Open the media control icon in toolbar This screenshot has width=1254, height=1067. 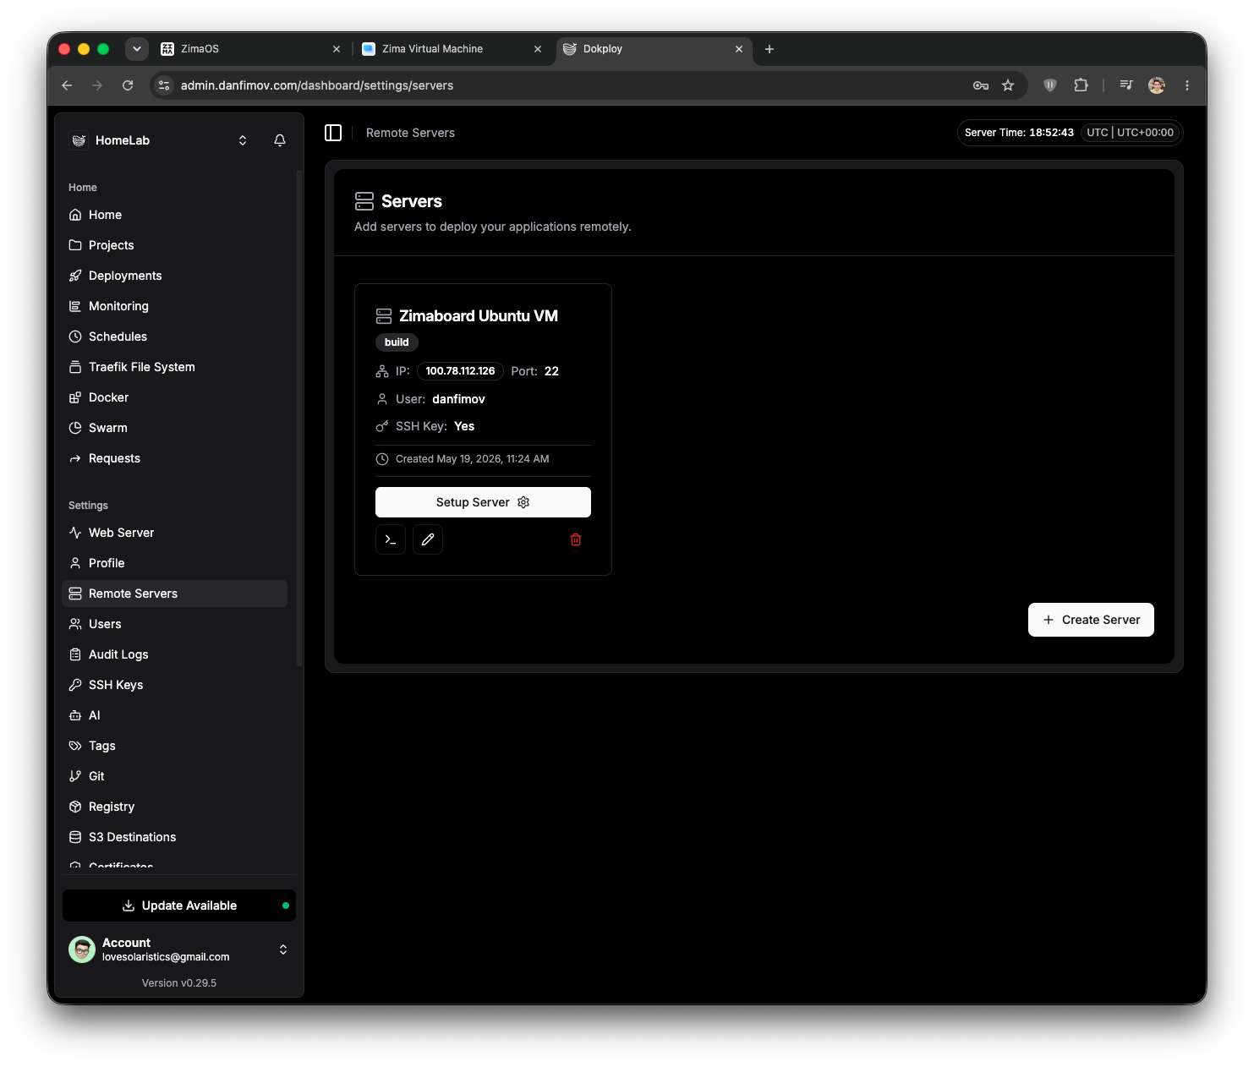1126,85
